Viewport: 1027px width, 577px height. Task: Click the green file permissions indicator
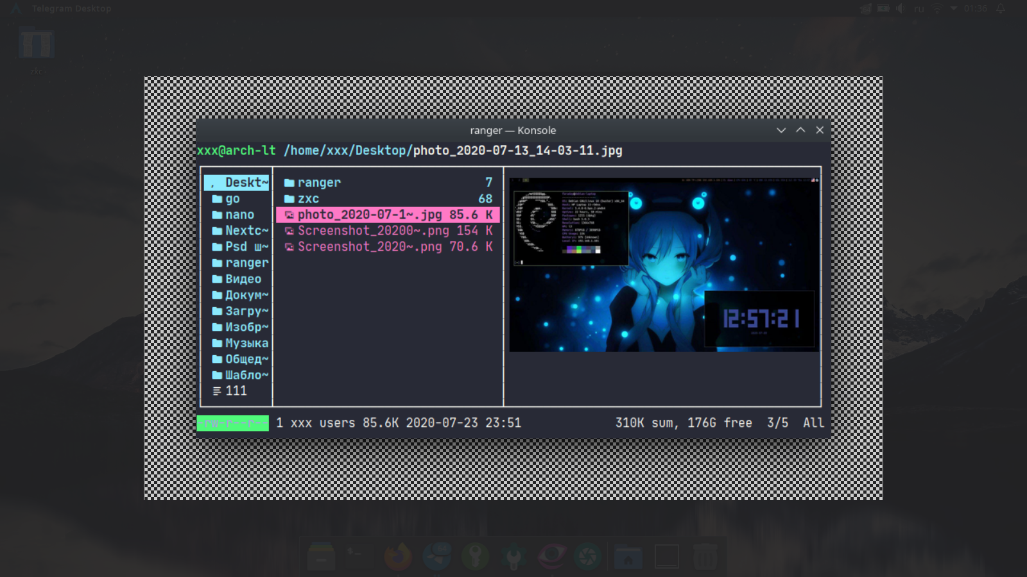[x=232, y=423]
